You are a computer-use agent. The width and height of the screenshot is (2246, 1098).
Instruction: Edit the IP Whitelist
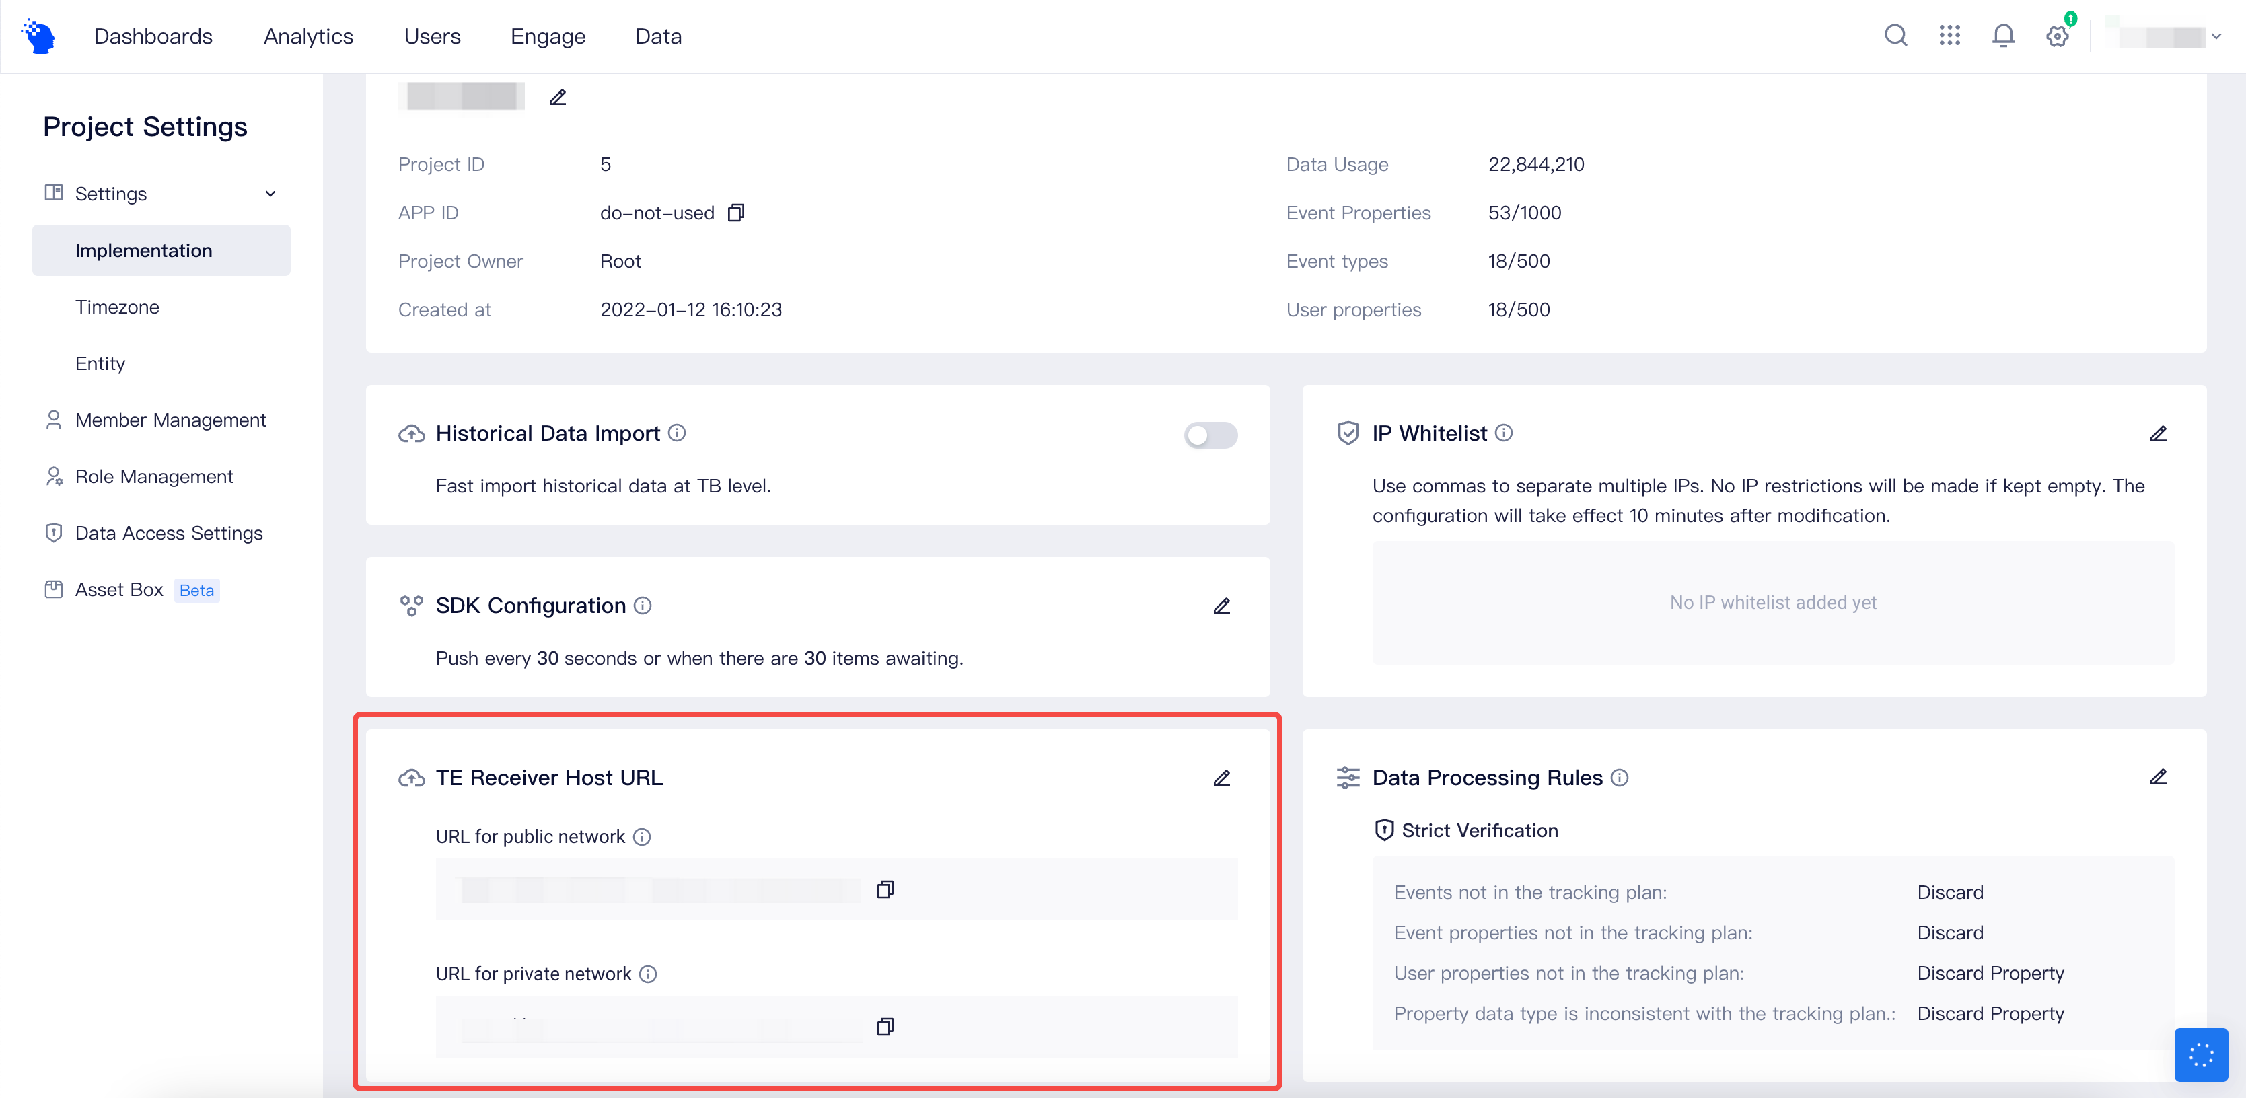coord(2160,433)
